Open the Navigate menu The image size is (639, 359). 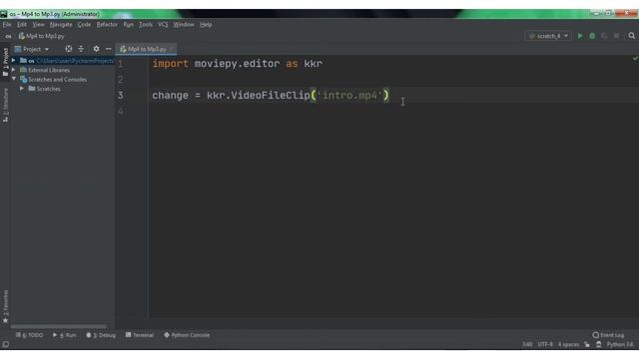(61, 24)
